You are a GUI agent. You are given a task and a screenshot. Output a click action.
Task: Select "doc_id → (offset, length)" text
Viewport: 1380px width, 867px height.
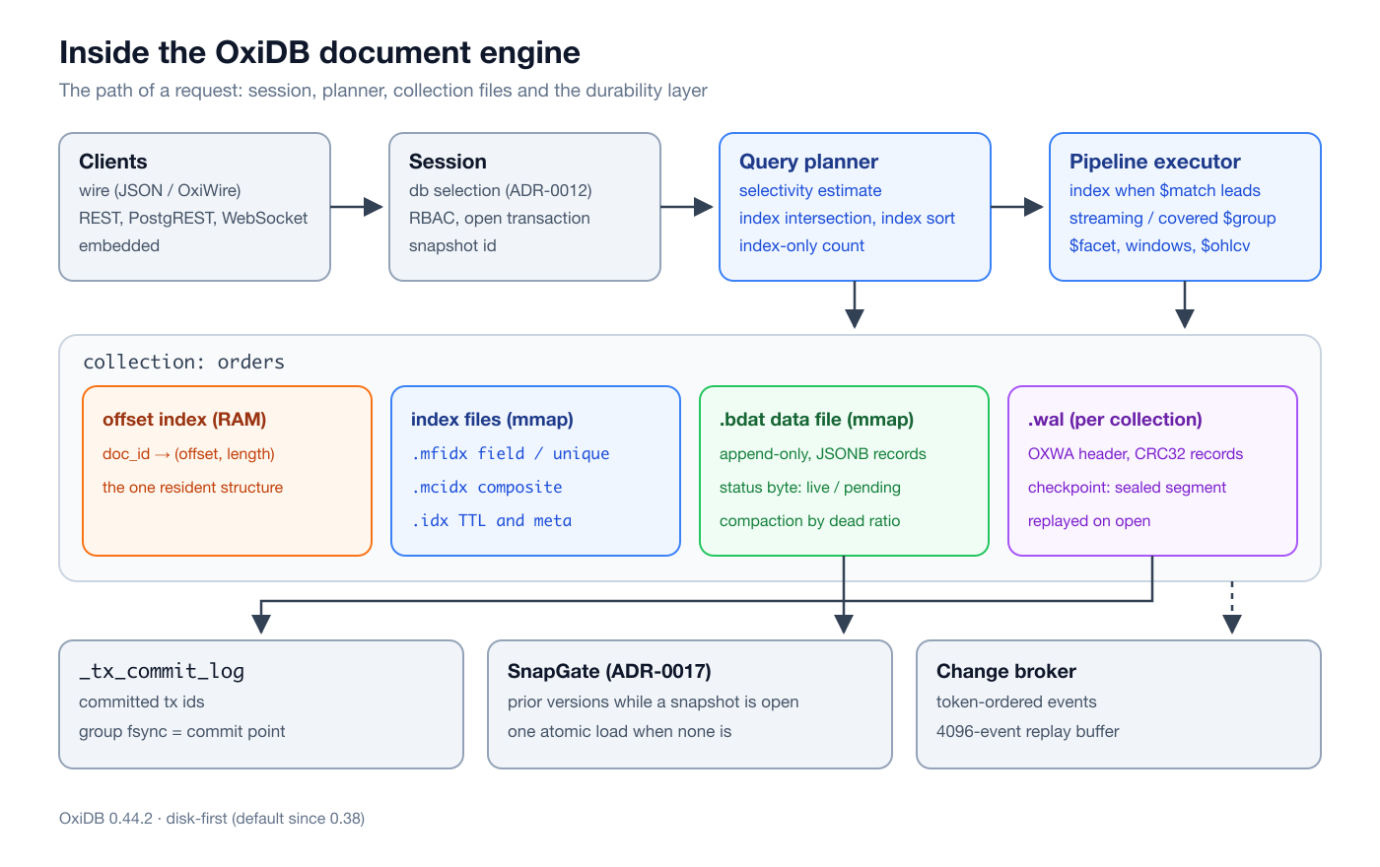[x=188, y=453]
